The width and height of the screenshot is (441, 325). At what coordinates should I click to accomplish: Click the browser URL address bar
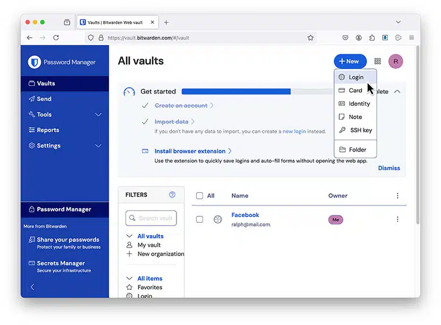(201, 38)
